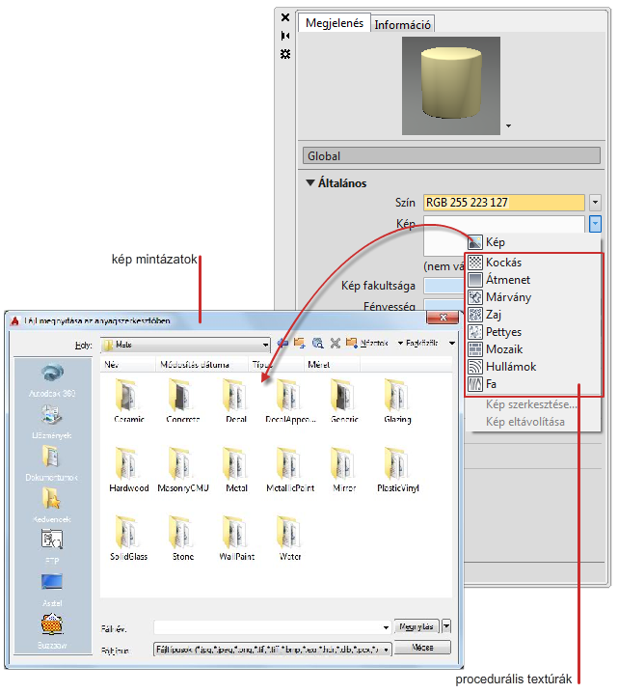The width and height of the screenshot is (618, 693).
Task: Choose Kockás checker texture
Action: click(x=534, y=263)
